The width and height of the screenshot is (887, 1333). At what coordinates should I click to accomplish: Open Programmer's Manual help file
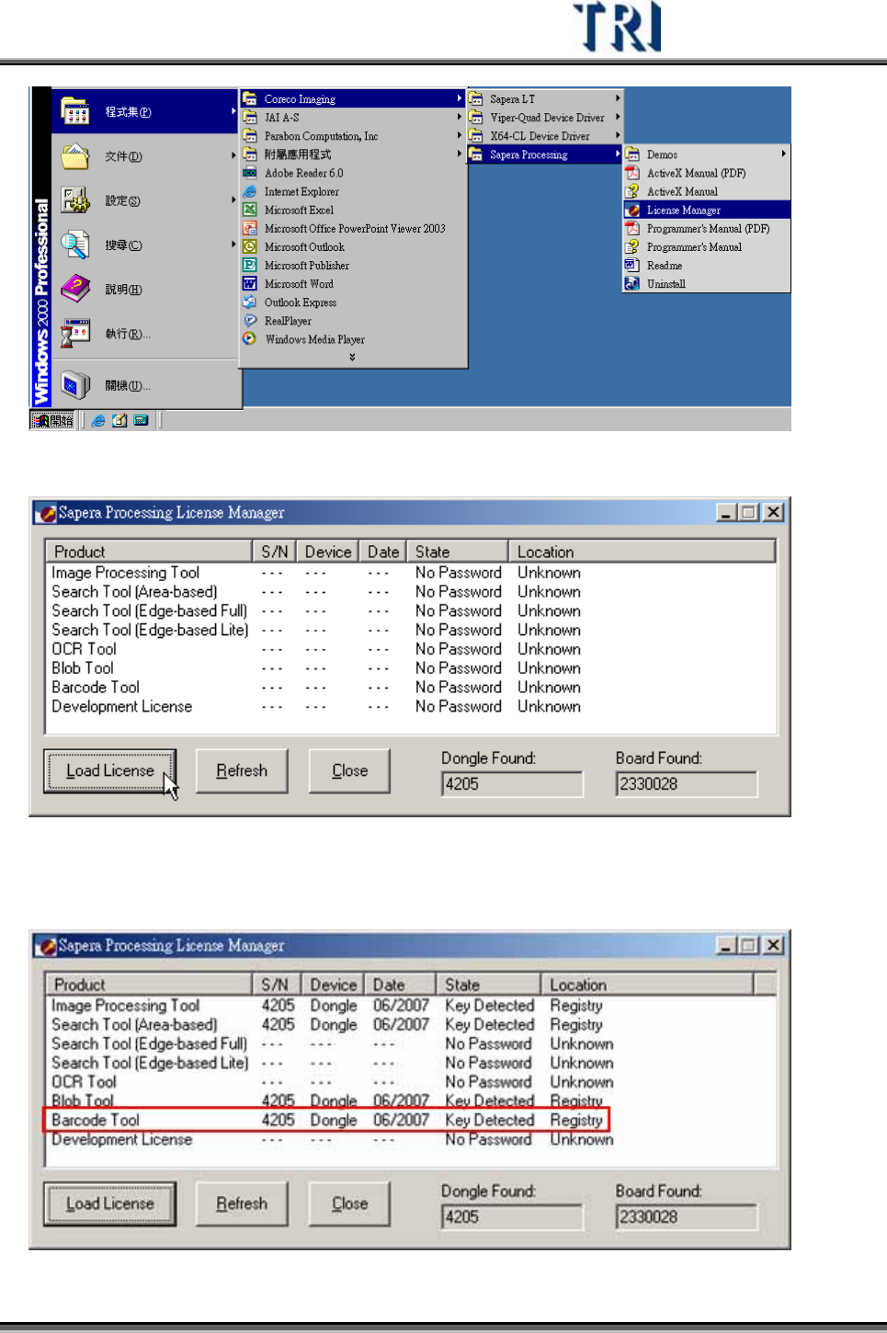(x=706, y=246)
